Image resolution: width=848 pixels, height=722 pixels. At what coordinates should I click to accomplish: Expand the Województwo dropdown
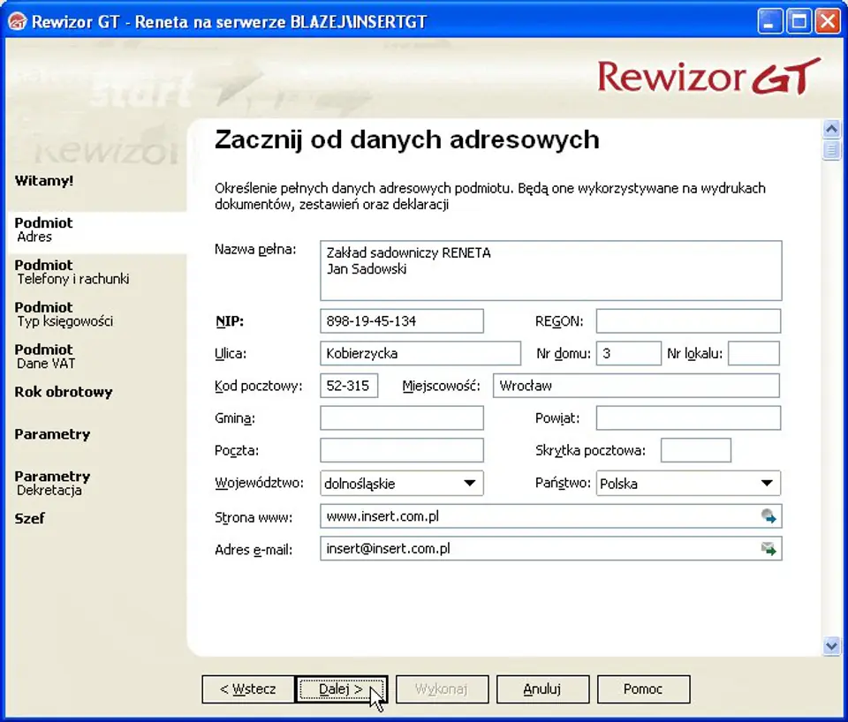coord(469,483)
